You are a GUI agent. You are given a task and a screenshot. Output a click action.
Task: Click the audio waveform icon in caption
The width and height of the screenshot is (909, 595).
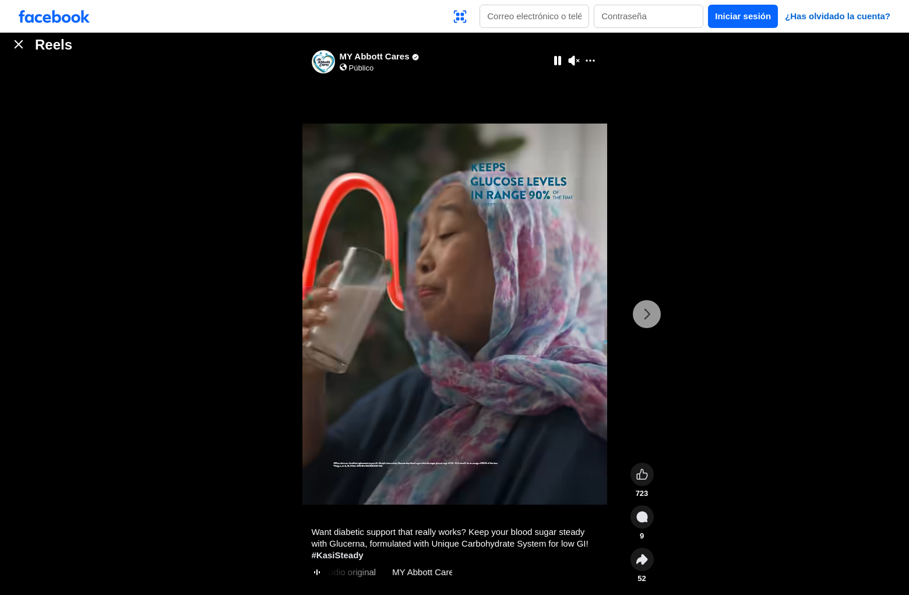pyautogui.click(x=317, y=572)
